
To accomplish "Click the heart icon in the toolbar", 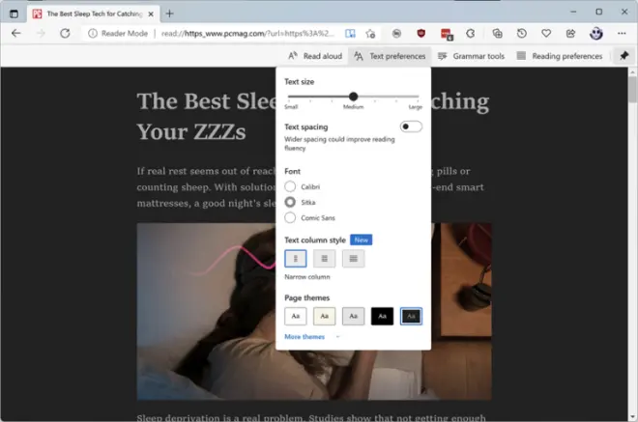I will point(546,34).
